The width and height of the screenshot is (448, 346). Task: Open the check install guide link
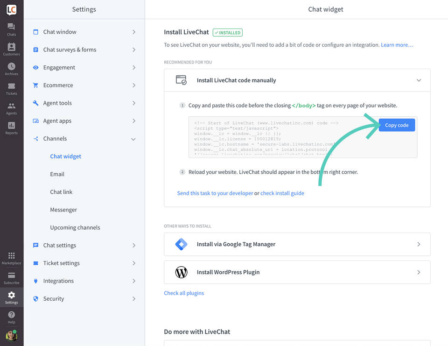tap(282, 193)
